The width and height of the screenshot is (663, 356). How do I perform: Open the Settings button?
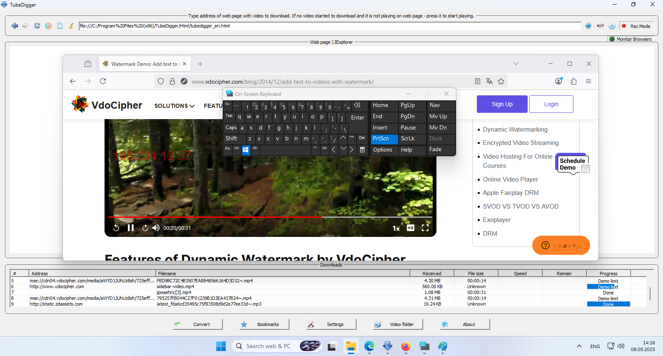(331, 324)
